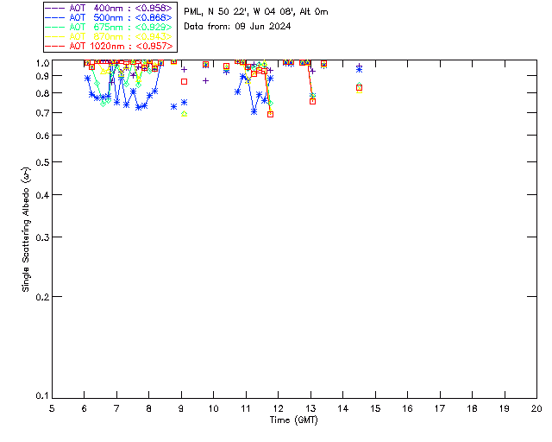Click the hour 9 label on the time axis
552x442 pixels.
(x=181, y=408)
